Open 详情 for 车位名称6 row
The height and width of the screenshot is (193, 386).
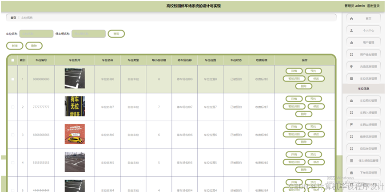coord(294,127)
